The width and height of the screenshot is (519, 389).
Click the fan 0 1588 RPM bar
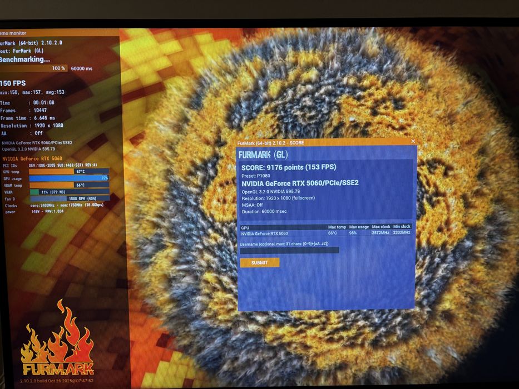(70, 198)
